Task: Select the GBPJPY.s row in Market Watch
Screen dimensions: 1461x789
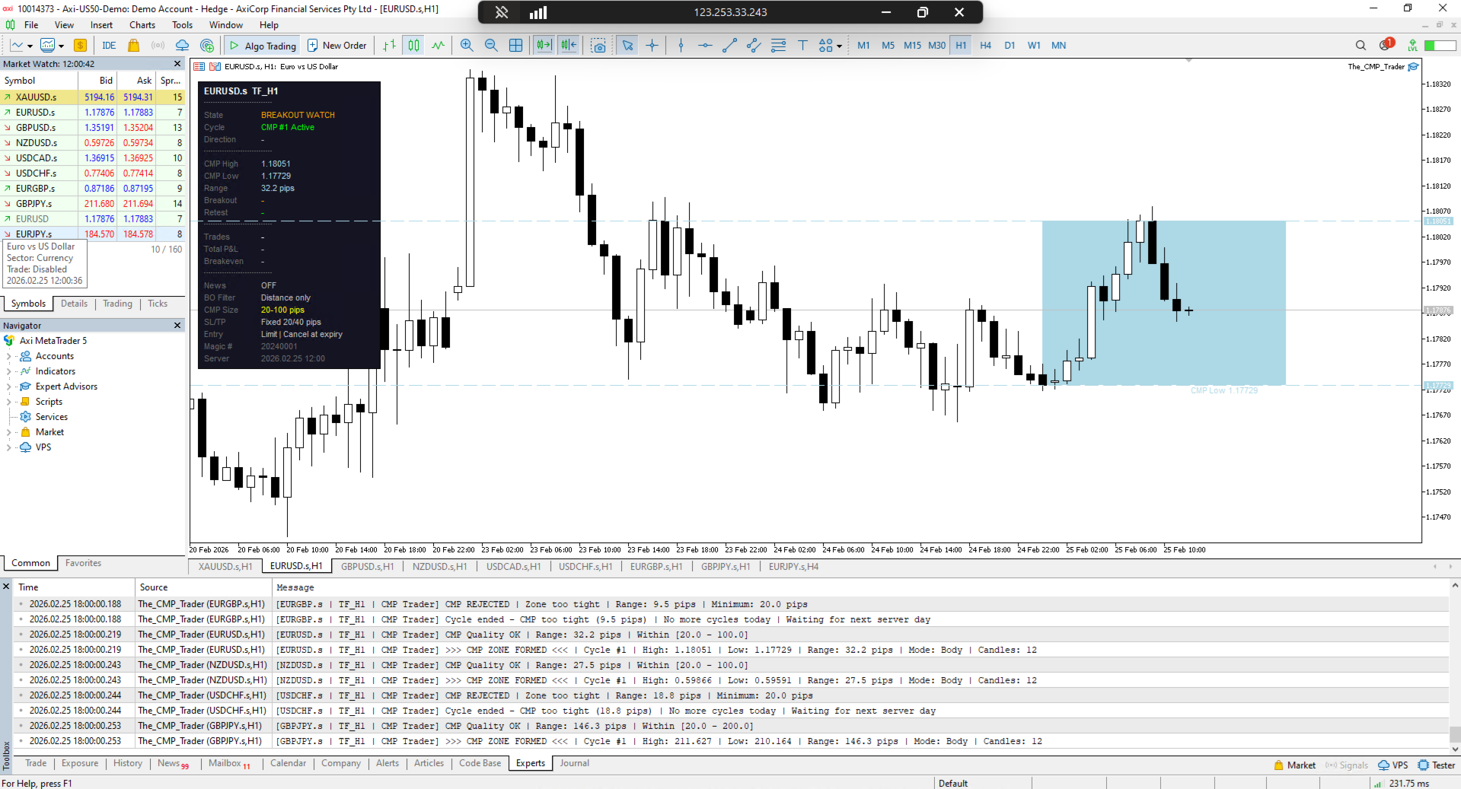Action: coord(93,204)
